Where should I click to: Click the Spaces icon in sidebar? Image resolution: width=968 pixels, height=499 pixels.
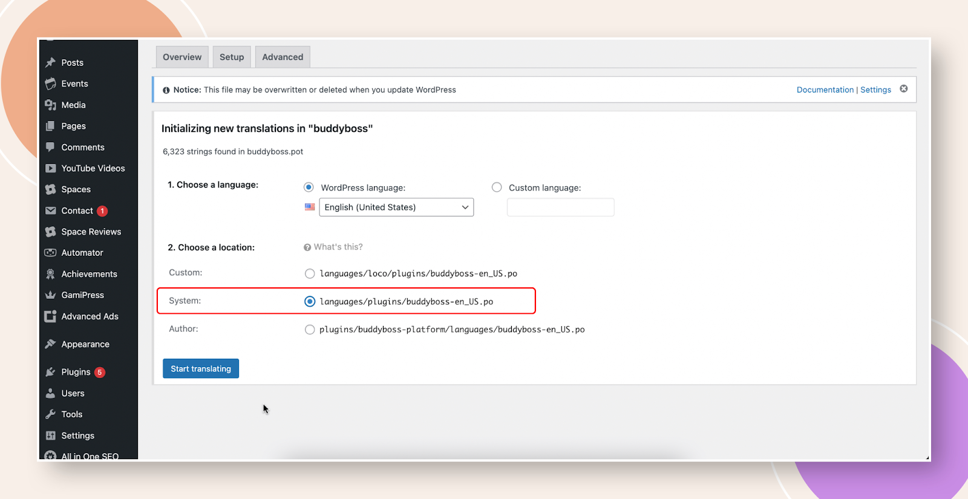tap(51, 189)
